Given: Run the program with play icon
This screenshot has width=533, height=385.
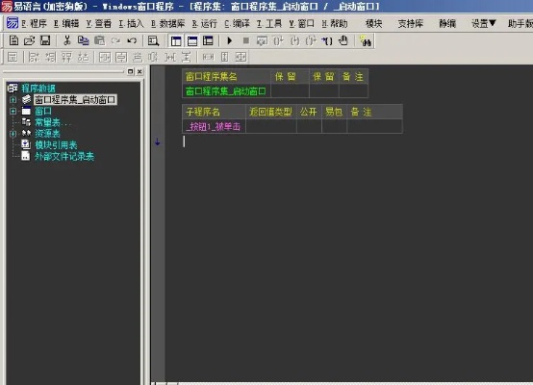Looking at the screenshot, I should 229,40.
